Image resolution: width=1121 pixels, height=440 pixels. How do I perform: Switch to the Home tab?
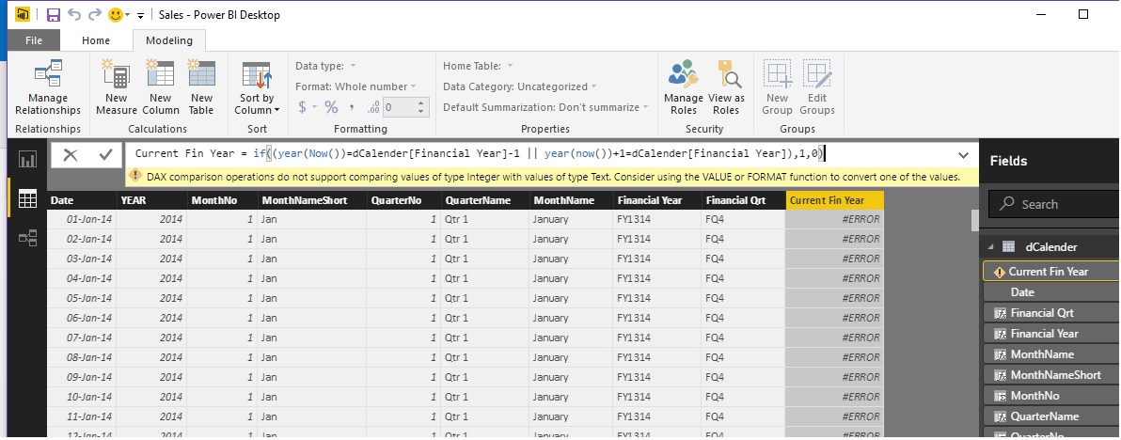click(x=96, y=40)
